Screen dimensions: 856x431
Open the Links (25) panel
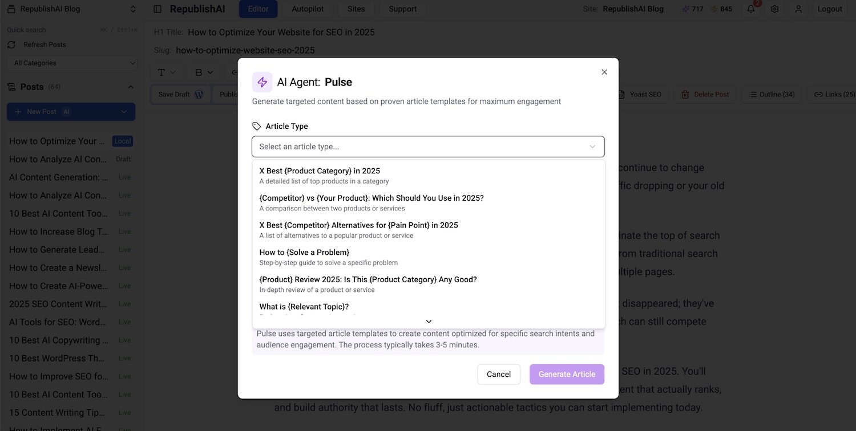(834, 95)
